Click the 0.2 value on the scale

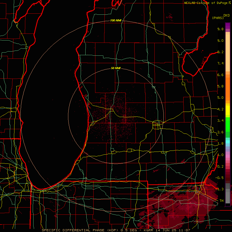(x=220, y=167)
